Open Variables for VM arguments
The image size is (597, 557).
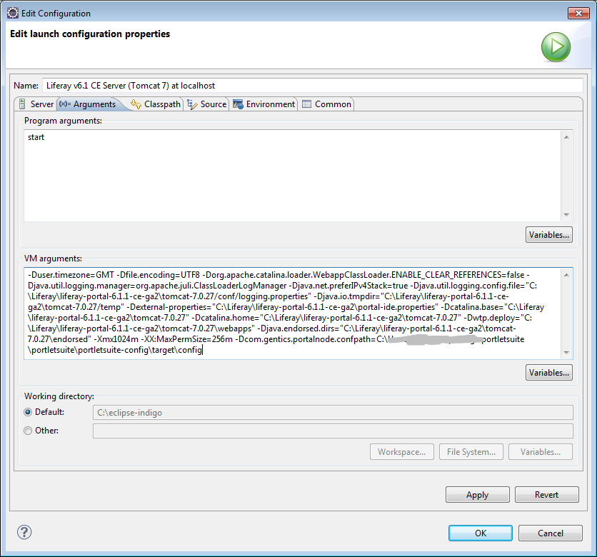coord(548,372)
